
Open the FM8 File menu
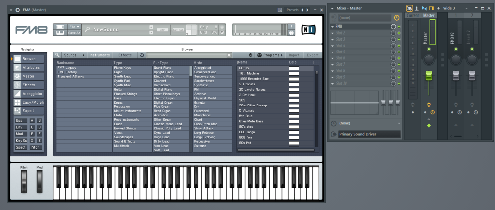(x=74, y=27)
